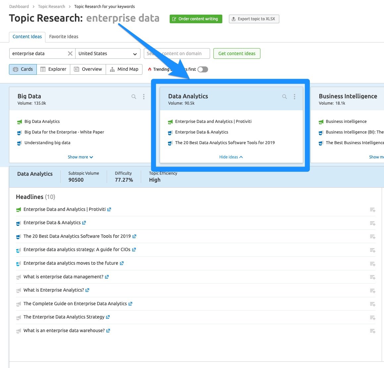Expand Show more on Big Data card

pos(80,157)
